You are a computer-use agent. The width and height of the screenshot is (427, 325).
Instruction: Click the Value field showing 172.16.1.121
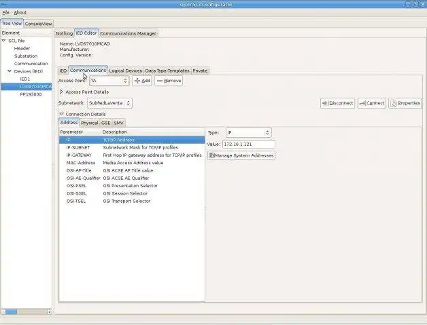click(249, 145)
